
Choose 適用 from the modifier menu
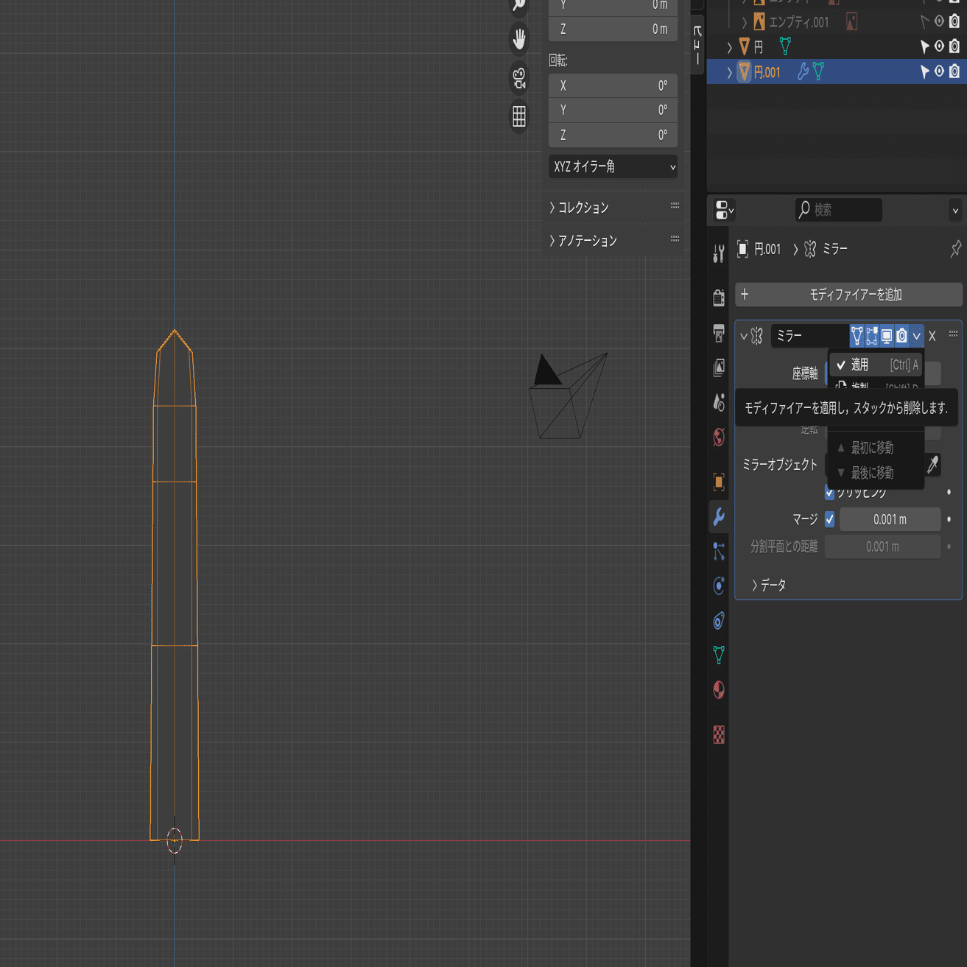pyautogui.click(x=876, y=365)
